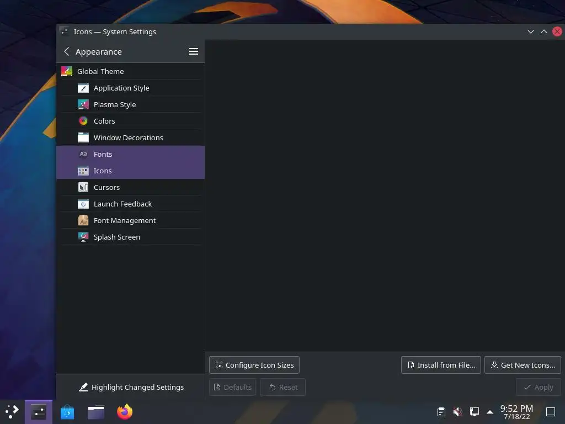Click Configure Icon Sizes button
The height and width of the screenshot is (424, 565).
pos(254,365)
